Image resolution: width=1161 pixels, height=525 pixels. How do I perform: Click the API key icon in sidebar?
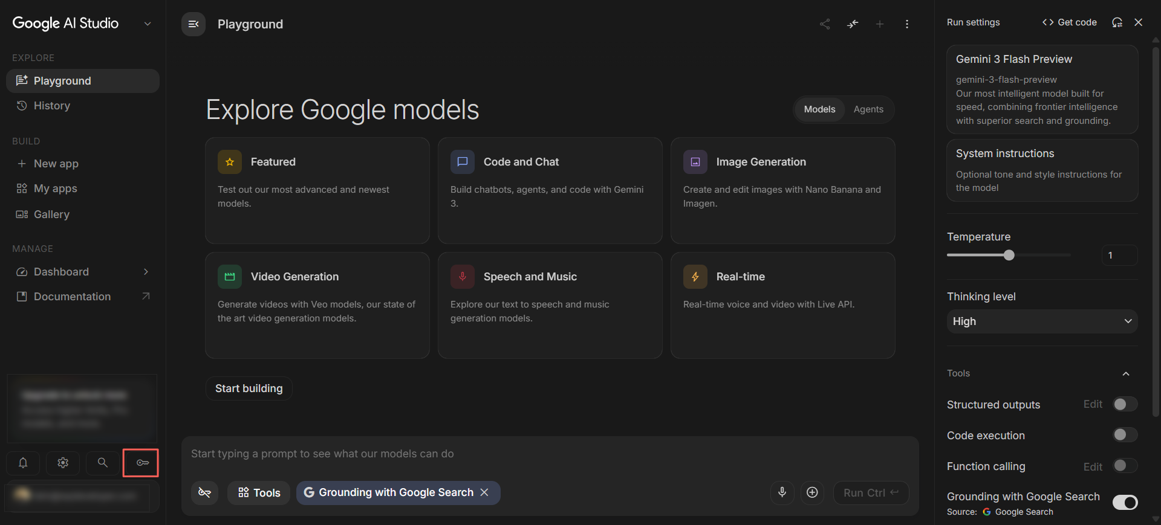point(143,463)
